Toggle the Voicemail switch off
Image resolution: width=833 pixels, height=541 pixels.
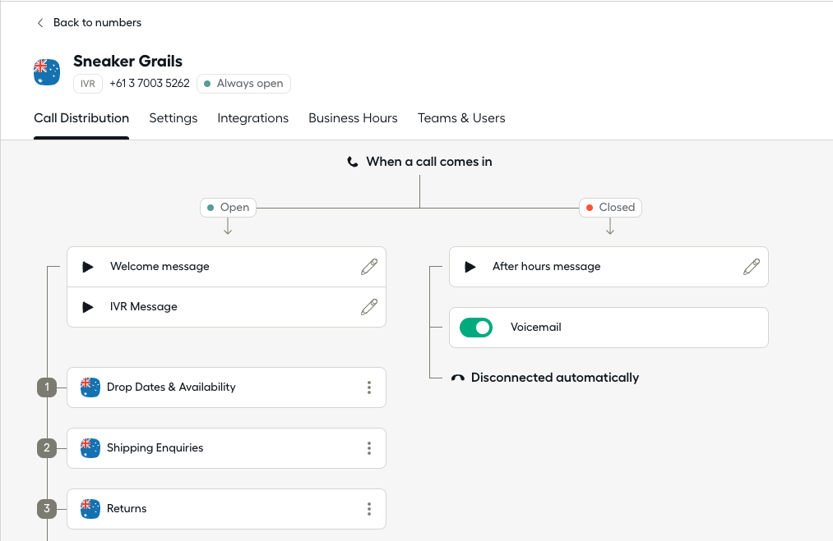point(475,328)
